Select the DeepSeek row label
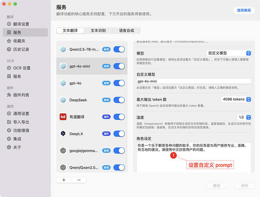Screen dimensions: 260x197 coord(78,100)
